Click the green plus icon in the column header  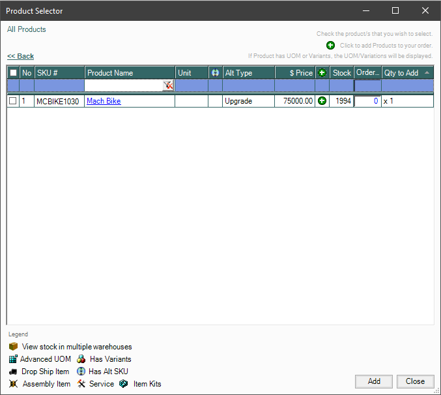pyautogui.click(x=322, y=73)
